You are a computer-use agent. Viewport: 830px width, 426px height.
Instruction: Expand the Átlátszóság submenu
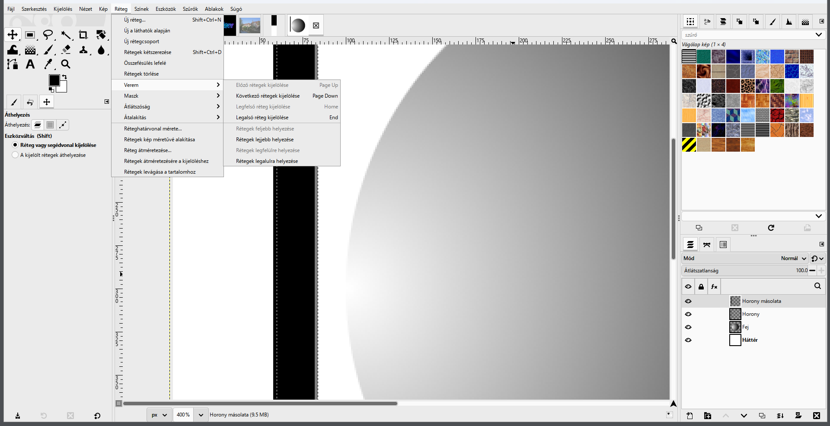167,107
